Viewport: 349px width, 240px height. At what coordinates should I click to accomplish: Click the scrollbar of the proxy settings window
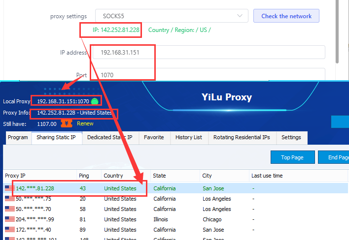pos(337,31)
